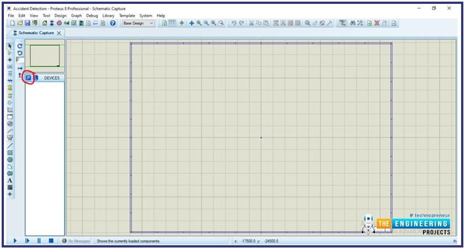Click the Y-Mirror vertical flip icon

[x=20, y=75]
